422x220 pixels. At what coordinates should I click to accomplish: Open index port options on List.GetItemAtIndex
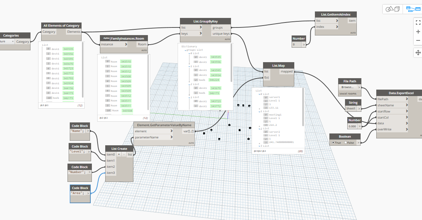tap(337, 27)
